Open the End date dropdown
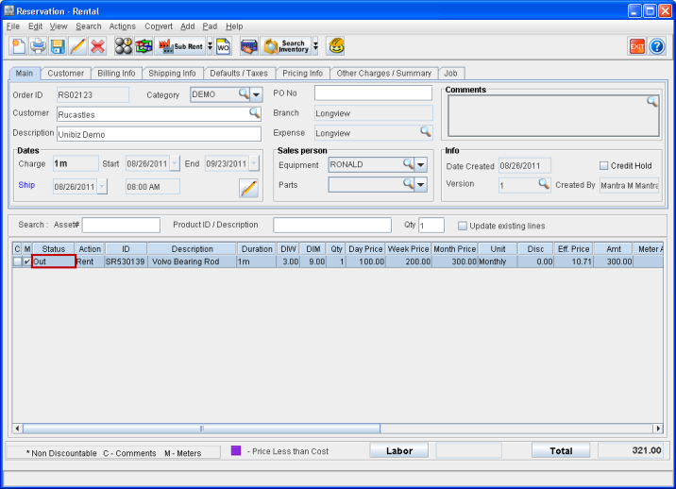This screenshot has width=676, height=489. point(254,163)
